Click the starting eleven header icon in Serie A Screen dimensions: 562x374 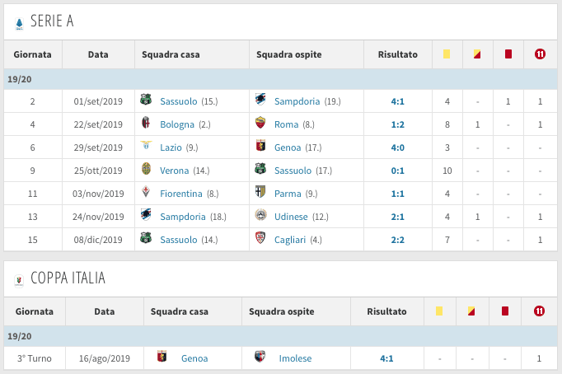point(540,55)
